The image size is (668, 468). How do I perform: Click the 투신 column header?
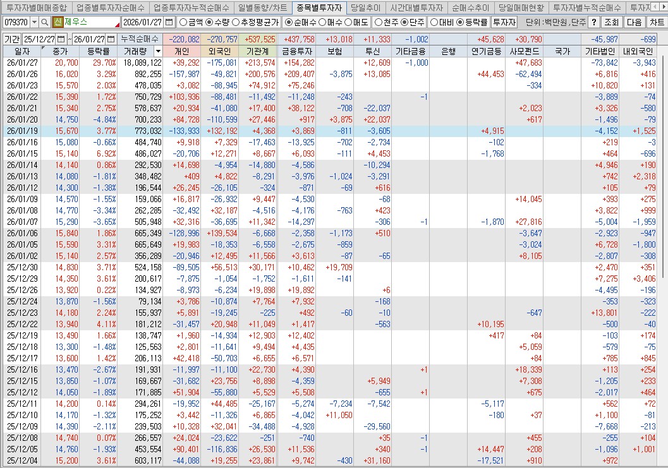point(372,52)
